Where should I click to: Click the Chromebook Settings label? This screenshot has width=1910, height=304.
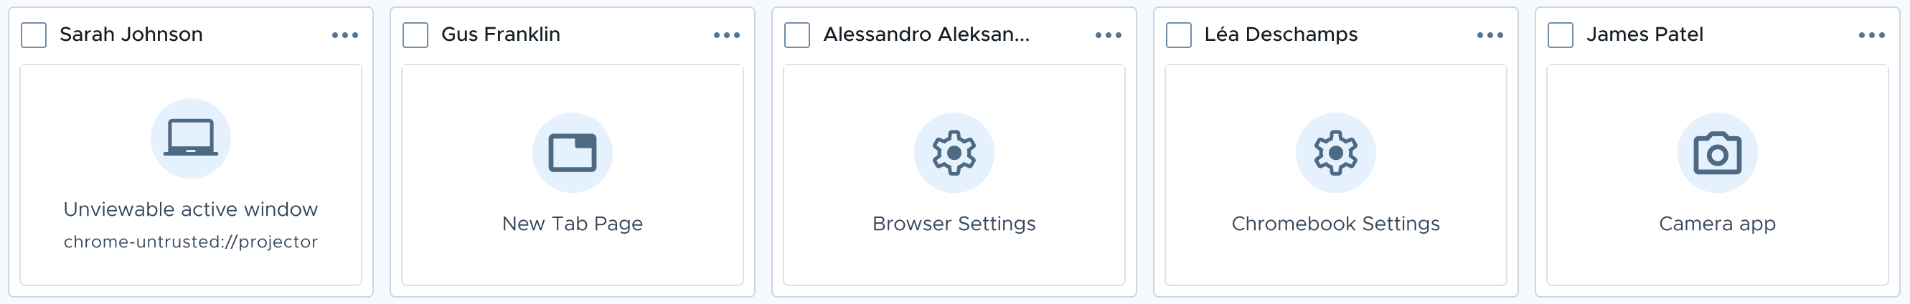[1336, 224]
